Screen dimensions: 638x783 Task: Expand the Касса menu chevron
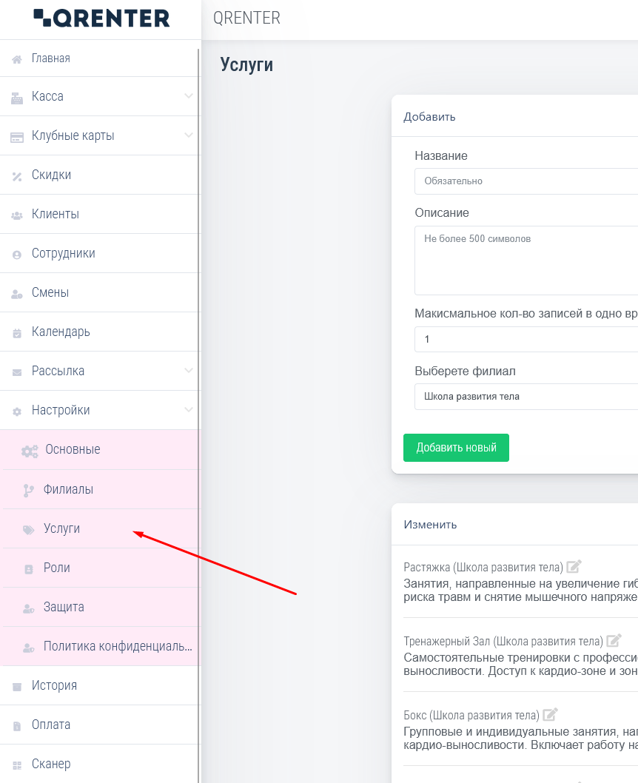(x=189, y=96)
